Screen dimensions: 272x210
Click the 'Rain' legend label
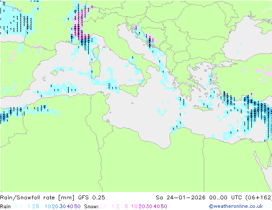(6, 207)
